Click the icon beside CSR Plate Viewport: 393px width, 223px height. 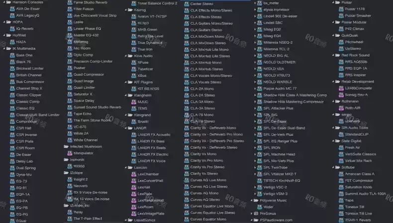point(12,141)
